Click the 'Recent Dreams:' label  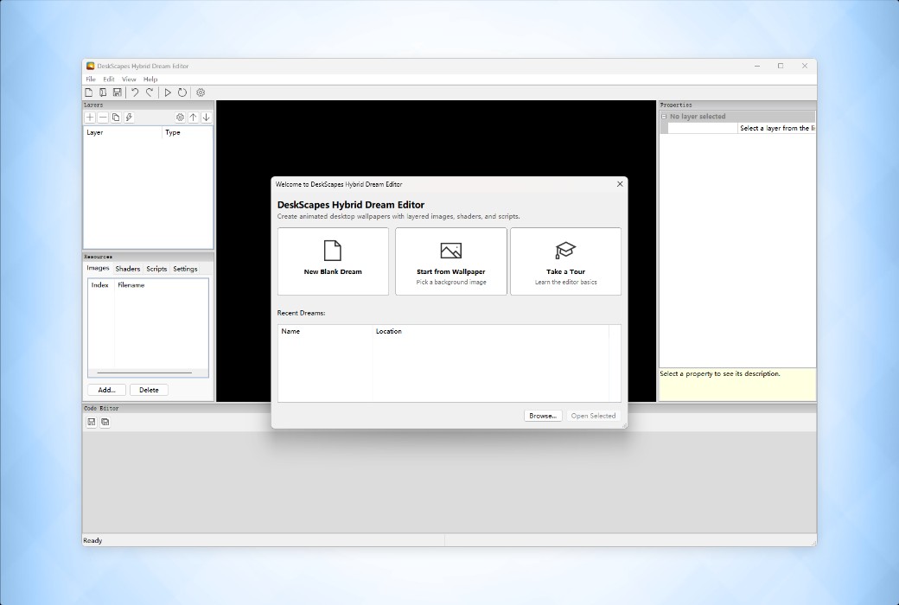coord(301,313)
